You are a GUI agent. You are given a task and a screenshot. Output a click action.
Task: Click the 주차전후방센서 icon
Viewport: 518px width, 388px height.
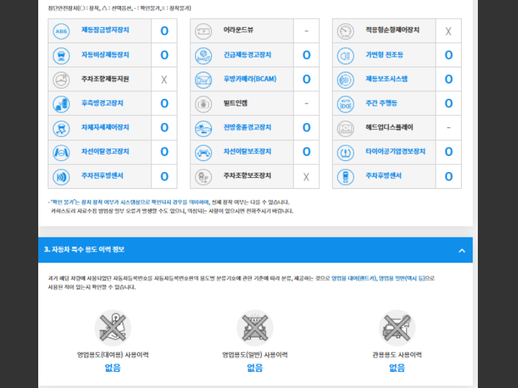pyautogui.click(x=61, y=177)
